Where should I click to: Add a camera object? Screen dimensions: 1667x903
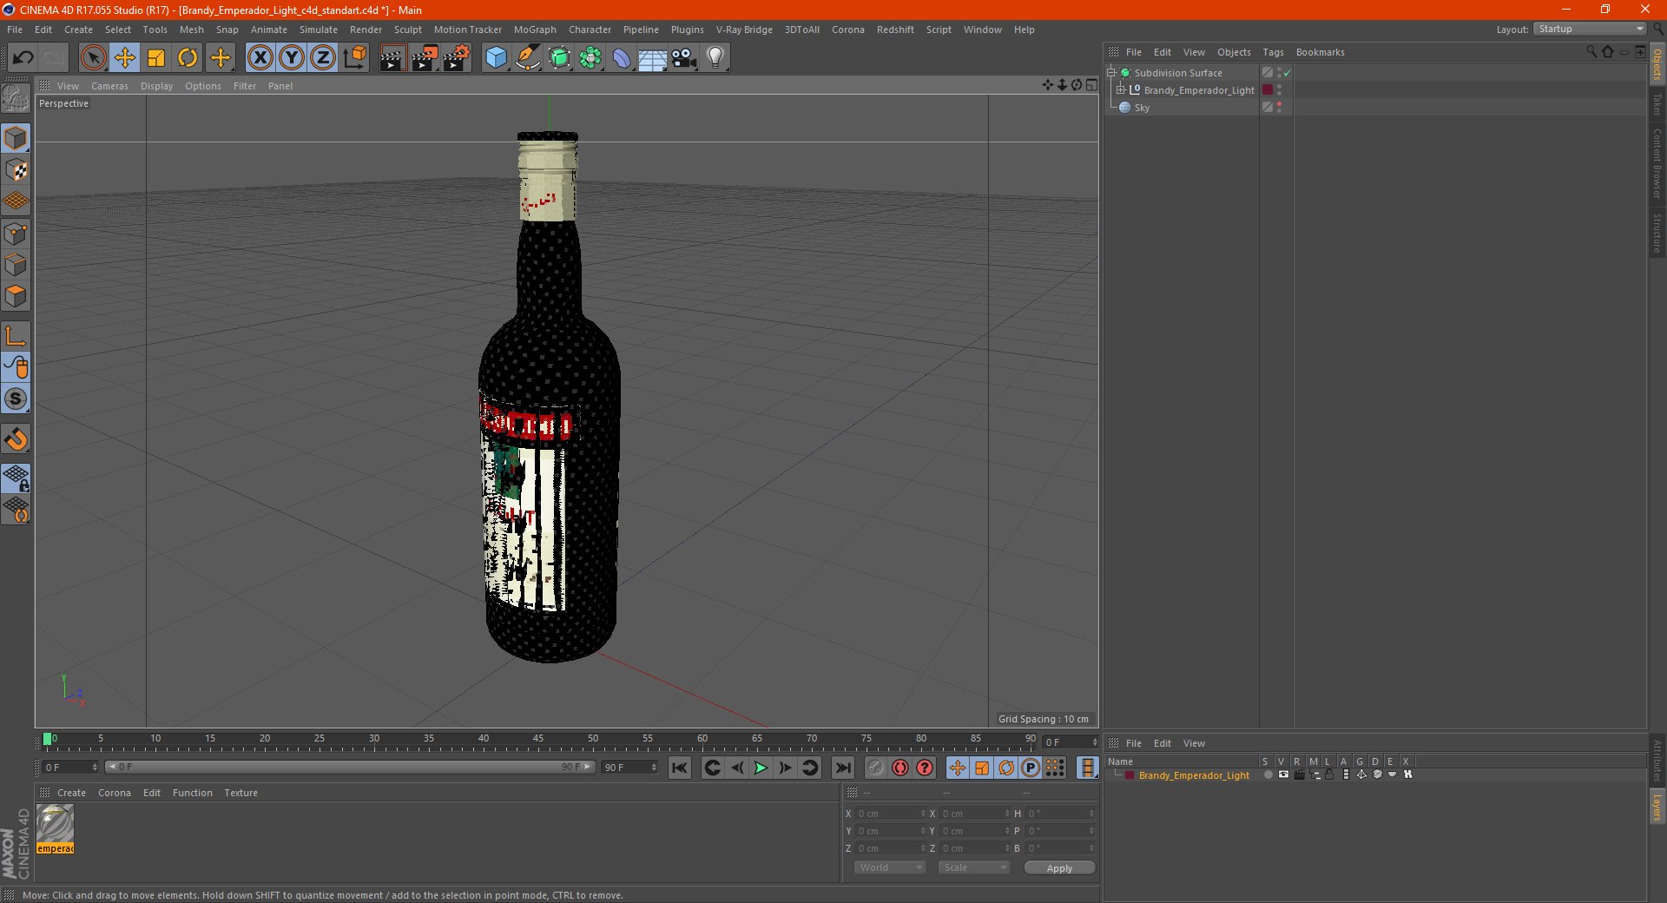(684, 58)
